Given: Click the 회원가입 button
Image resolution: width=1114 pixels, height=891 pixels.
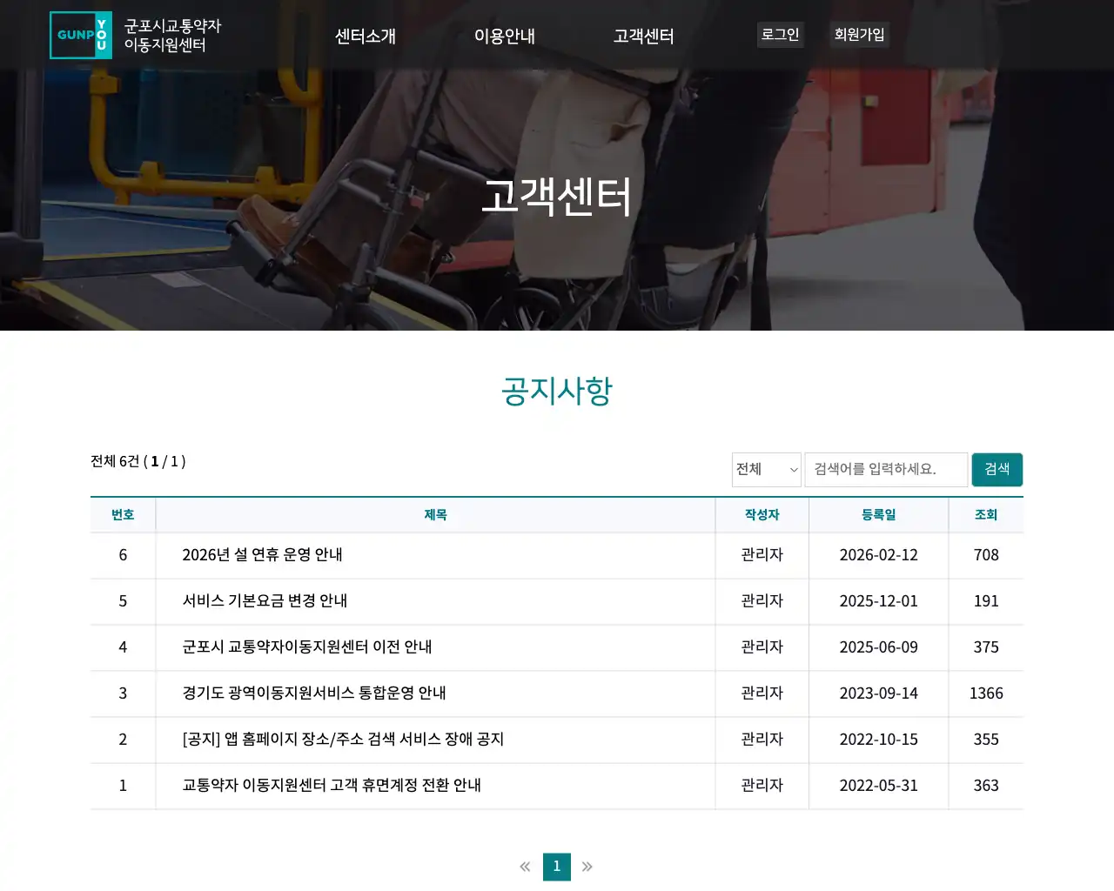Looking at the screenshot, I should [x=860, y=35].
